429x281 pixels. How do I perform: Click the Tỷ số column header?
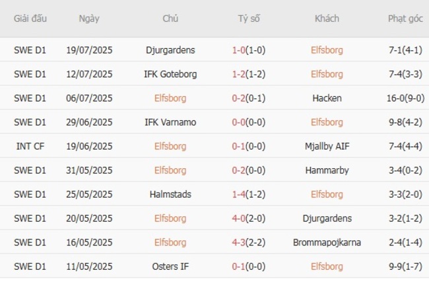[x=249, y=18]
